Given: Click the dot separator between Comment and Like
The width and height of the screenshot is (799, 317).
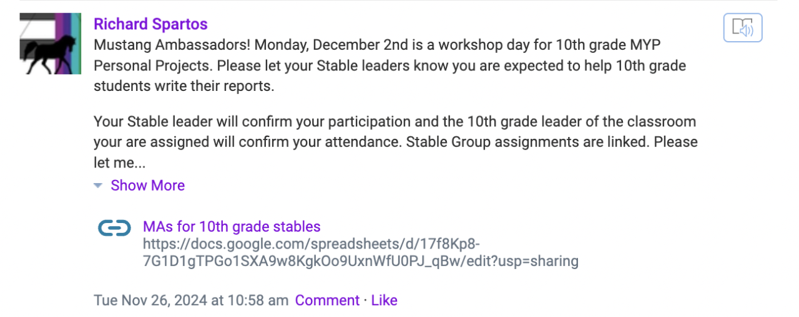Looking at the screenshot, I should 365,300.
